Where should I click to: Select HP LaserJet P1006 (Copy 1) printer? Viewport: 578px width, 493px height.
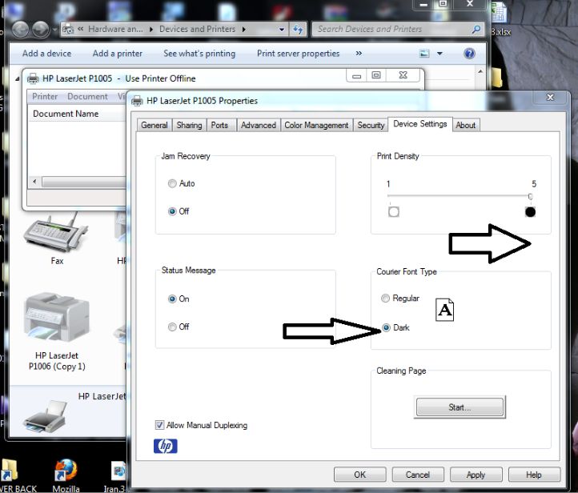pyautogui.click(x=57, y=331)
